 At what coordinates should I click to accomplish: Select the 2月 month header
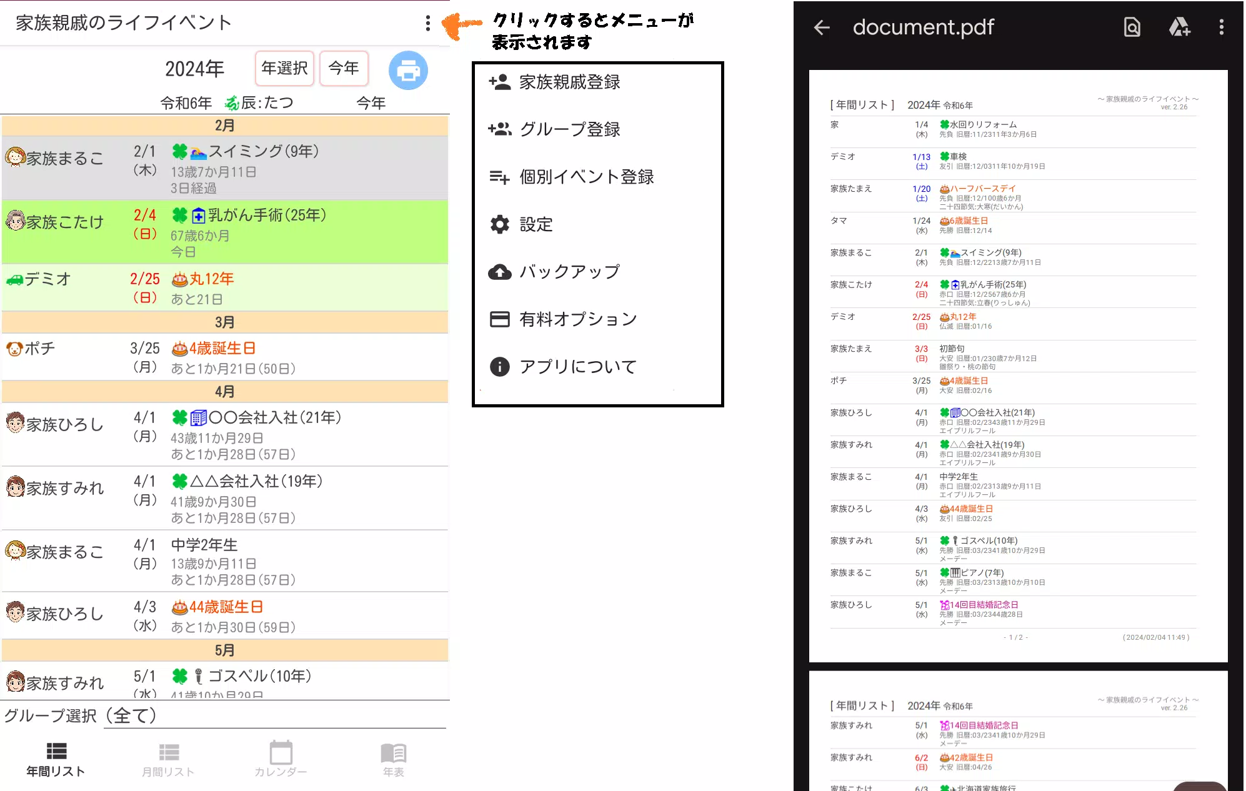click(x=225, y=126)
